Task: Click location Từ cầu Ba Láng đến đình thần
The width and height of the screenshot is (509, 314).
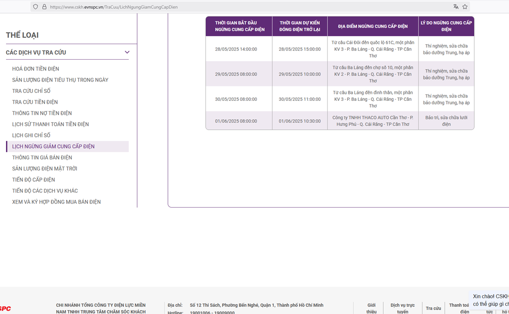Action: point(373,99)
